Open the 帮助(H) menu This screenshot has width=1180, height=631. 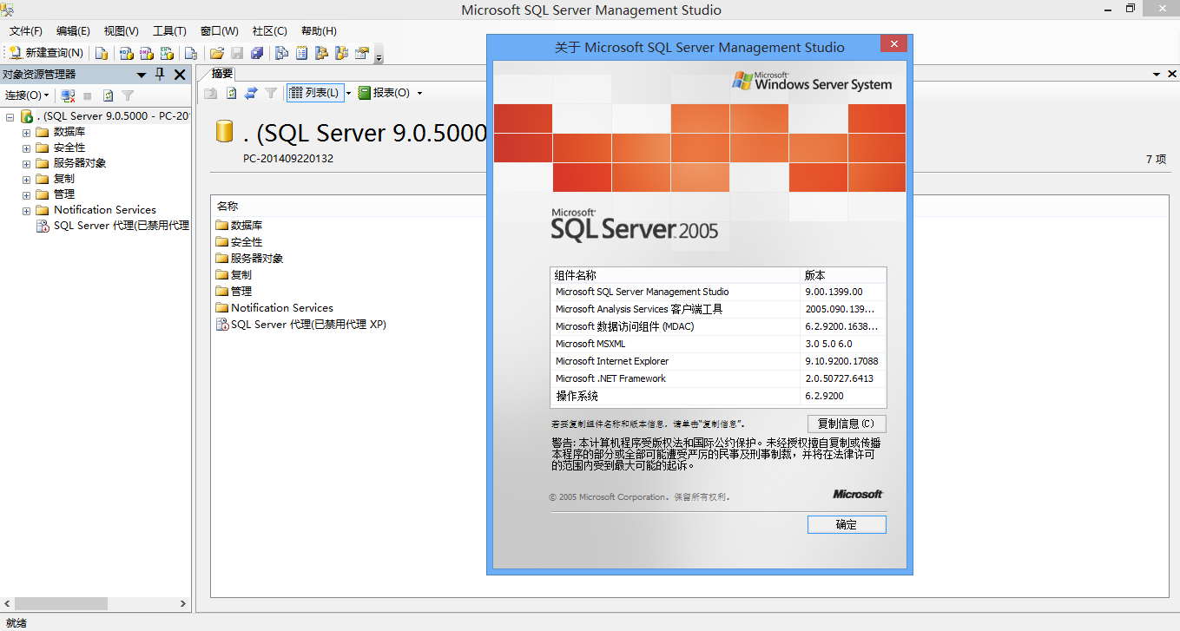(x=319, y=31)
